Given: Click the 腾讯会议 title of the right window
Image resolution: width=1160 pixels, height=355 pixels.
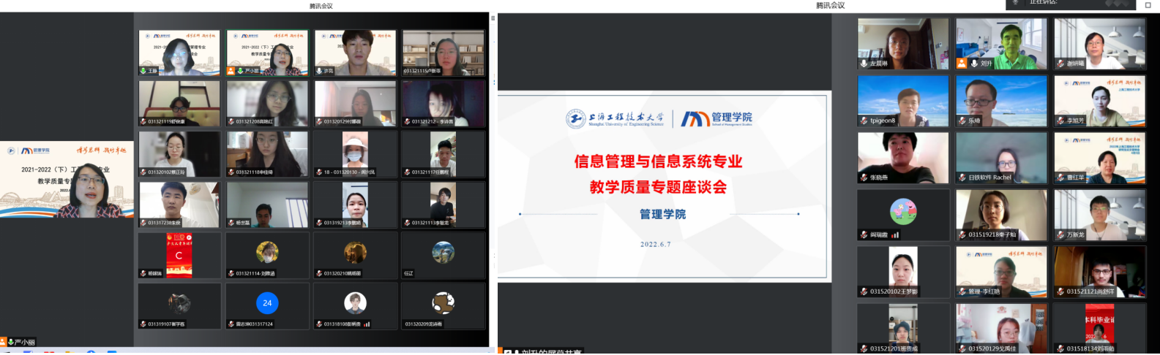Looking at the screenshot, I should pos(831,5).
